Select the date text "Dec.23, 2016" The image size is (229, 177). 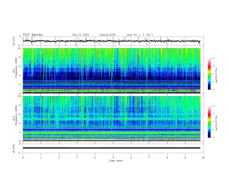click(x=81, y=35)
